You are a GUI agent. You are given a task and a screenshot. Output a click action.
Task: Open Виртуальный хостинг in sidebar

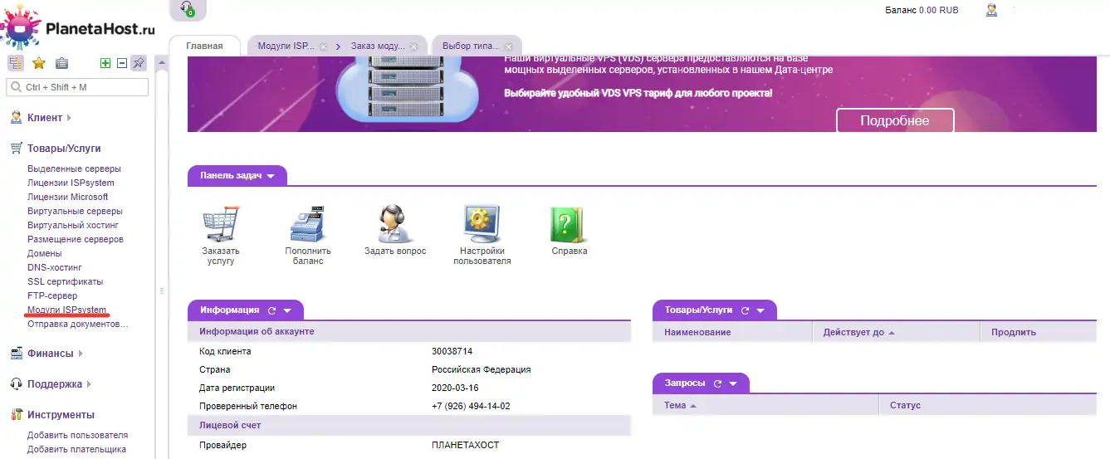[73, 225]
